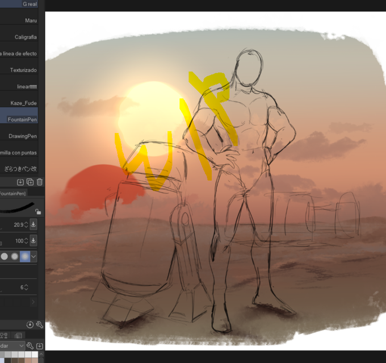386x363 pixels.
Task: Pick the white swatch in color set
Action: 35,354
